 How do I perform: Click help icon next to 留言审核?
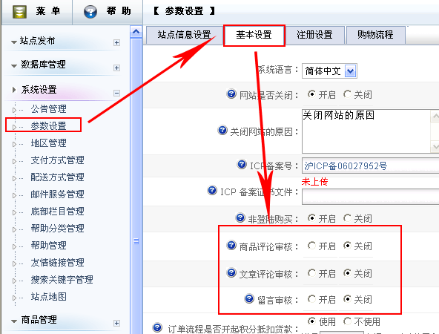coord(249,298)
